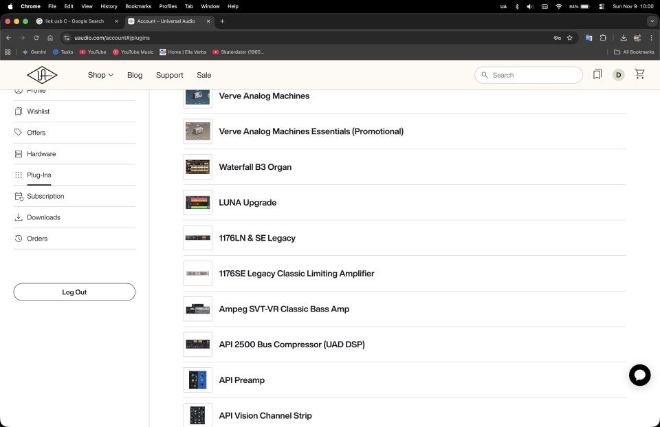The width and height of the screenshot is (660, 427).
Task: Click the UA diamond logo in the header
Action: pos(42,74)
